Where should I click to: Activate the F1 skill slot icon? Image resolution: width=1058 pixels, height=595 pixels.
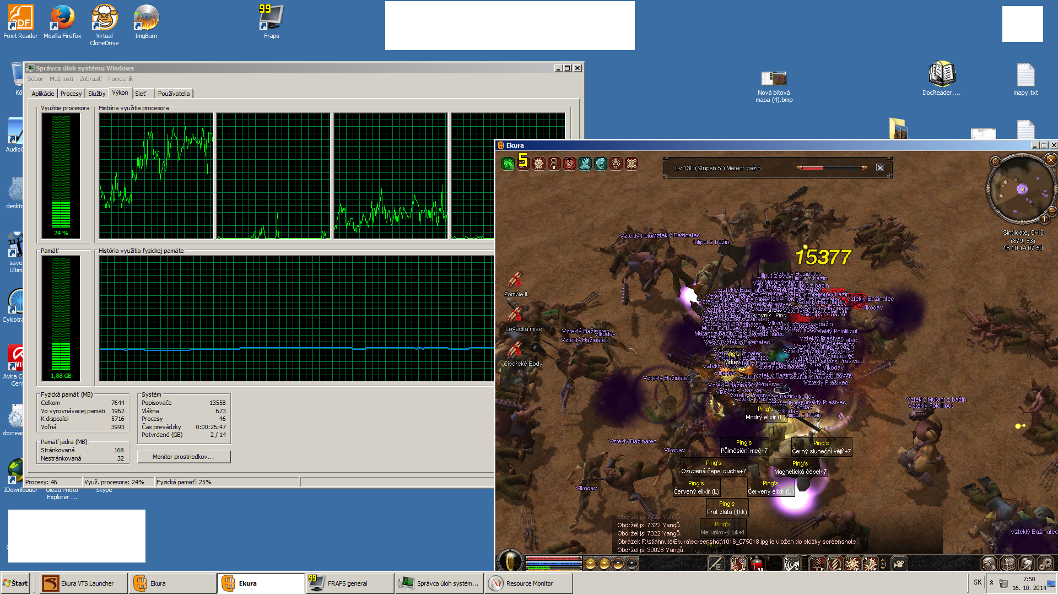[x=817, y=563]
